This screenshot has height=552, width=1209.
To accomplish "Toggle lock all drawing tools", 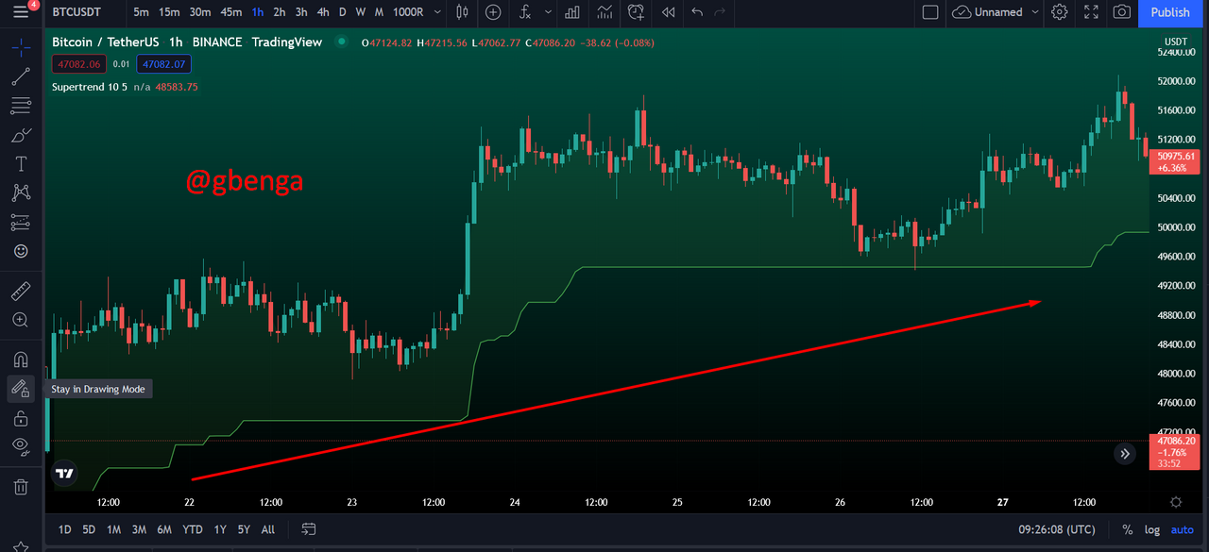I will 21,418.
